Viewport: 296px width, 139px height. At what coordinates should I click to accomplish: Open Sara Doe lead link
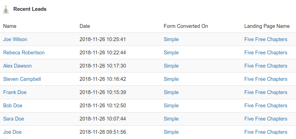14,119
